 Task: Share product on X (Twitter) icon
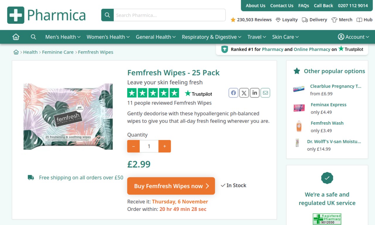(x=244, y=93)
